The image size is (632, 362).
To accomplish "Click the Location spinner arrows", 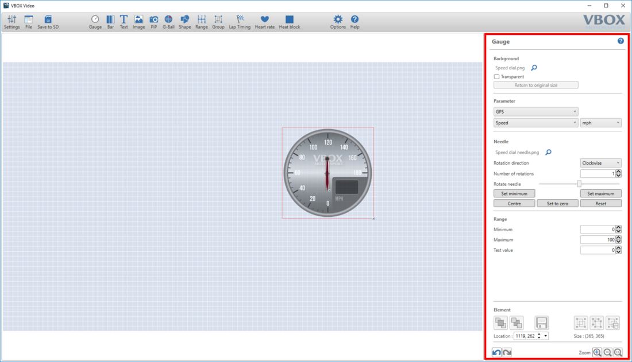I will pos(539,336).
